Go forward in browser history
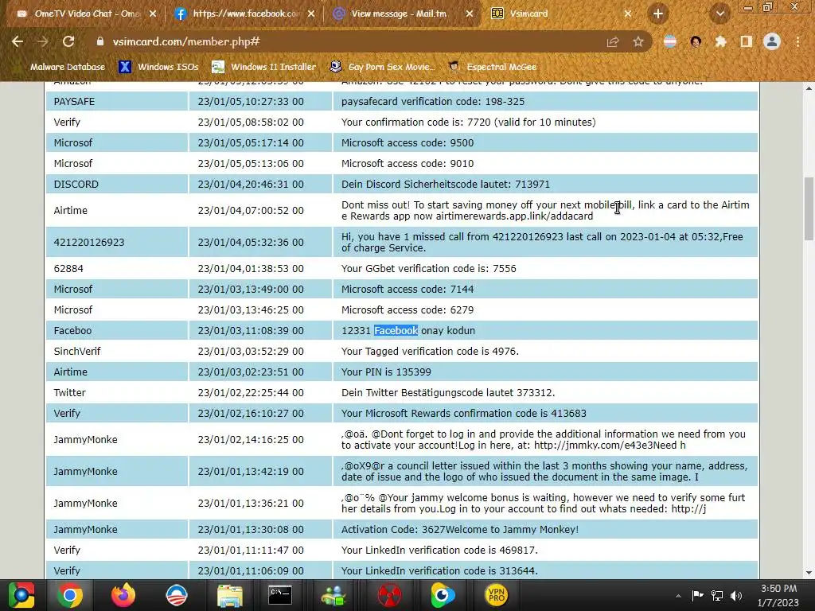 point(43,41)
